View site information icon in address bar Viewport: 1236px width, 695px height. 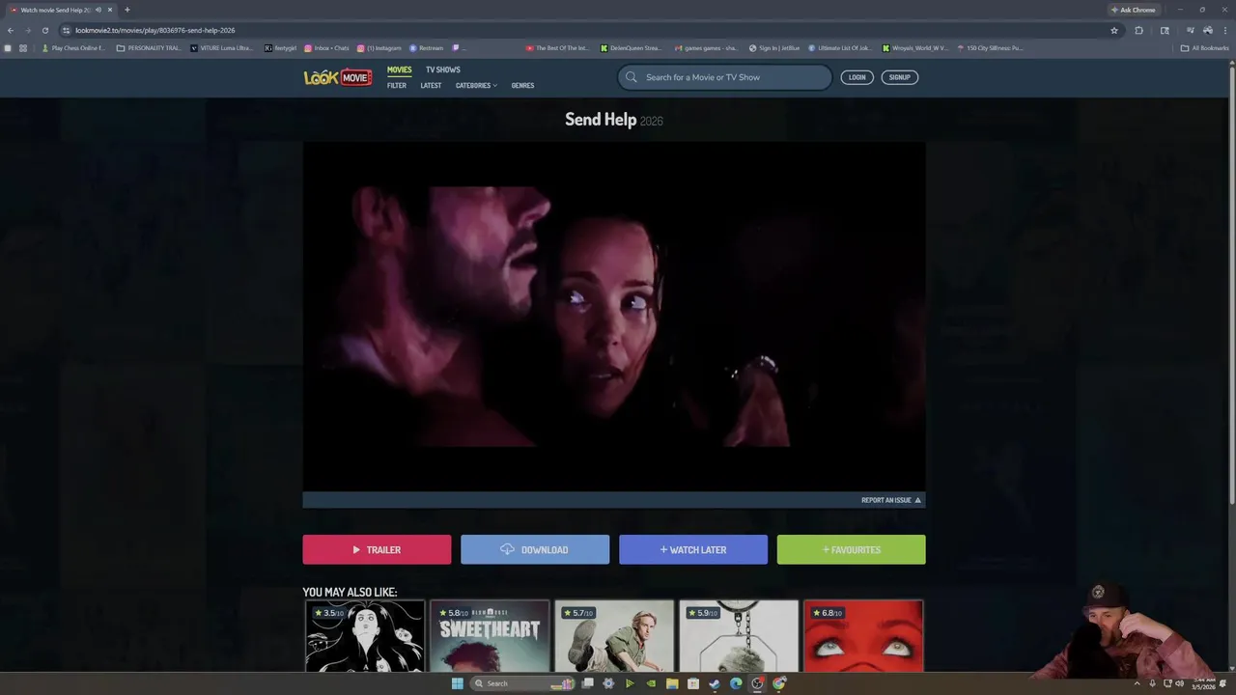click(x=66, y=30)
